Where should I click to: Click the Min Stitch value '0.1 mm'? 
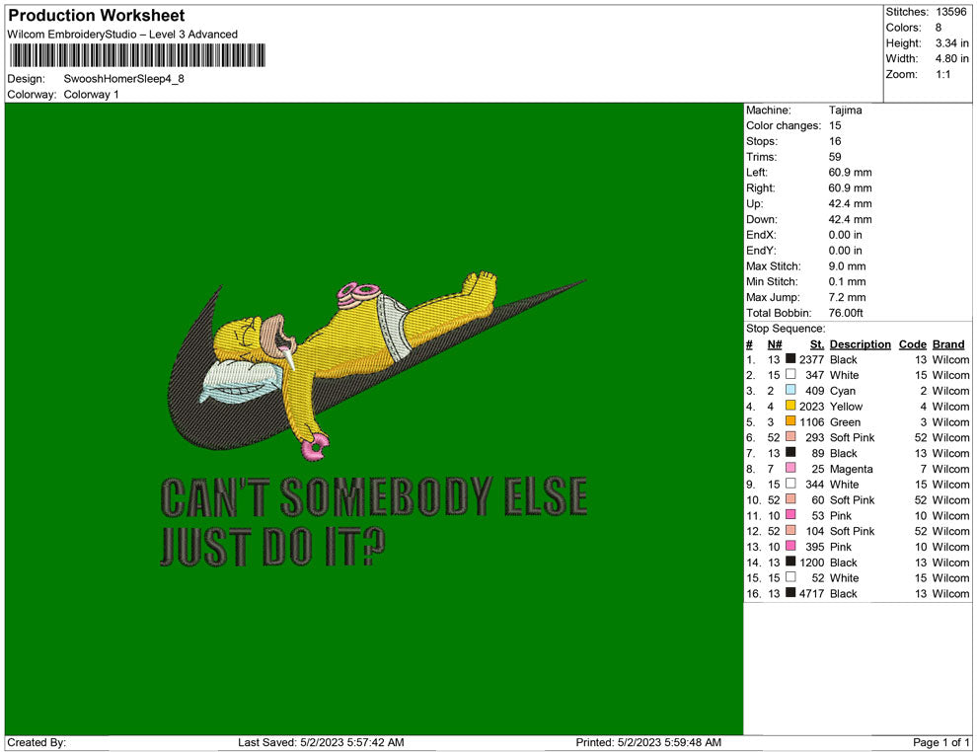(848, 281)
